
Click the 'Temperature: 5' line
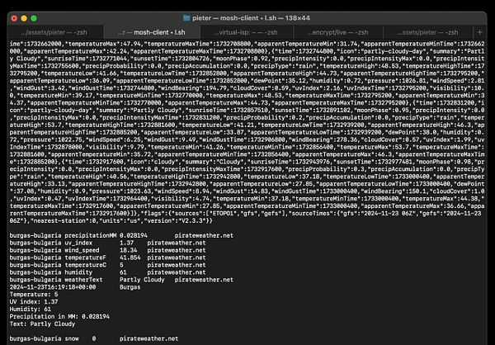[34, 295]
